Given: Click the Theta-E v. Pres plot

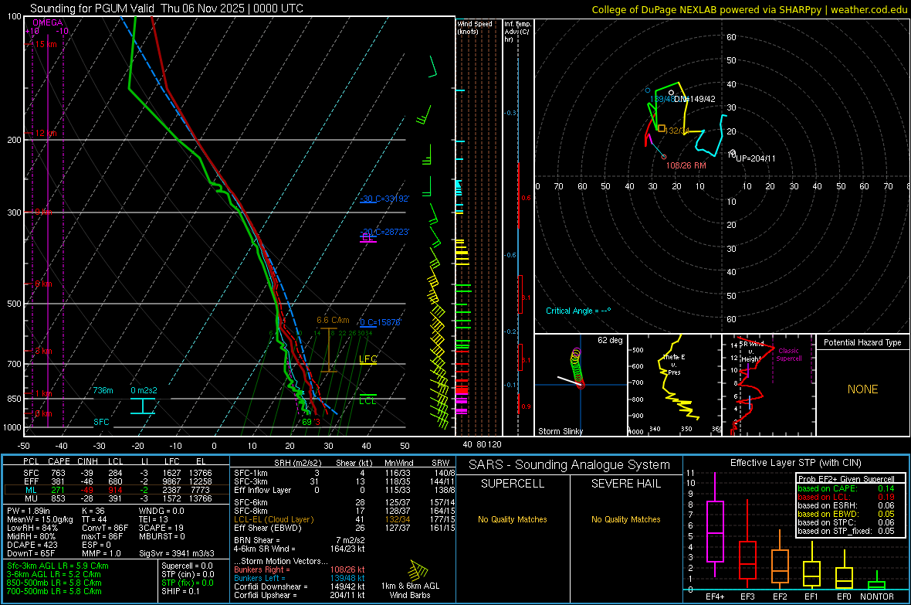Looking at the screenshot, I should [x=675, y=385].
